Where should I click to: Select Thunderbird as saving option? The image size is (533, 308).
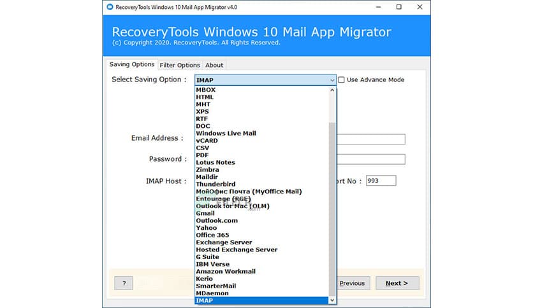[x=262, y=184]
